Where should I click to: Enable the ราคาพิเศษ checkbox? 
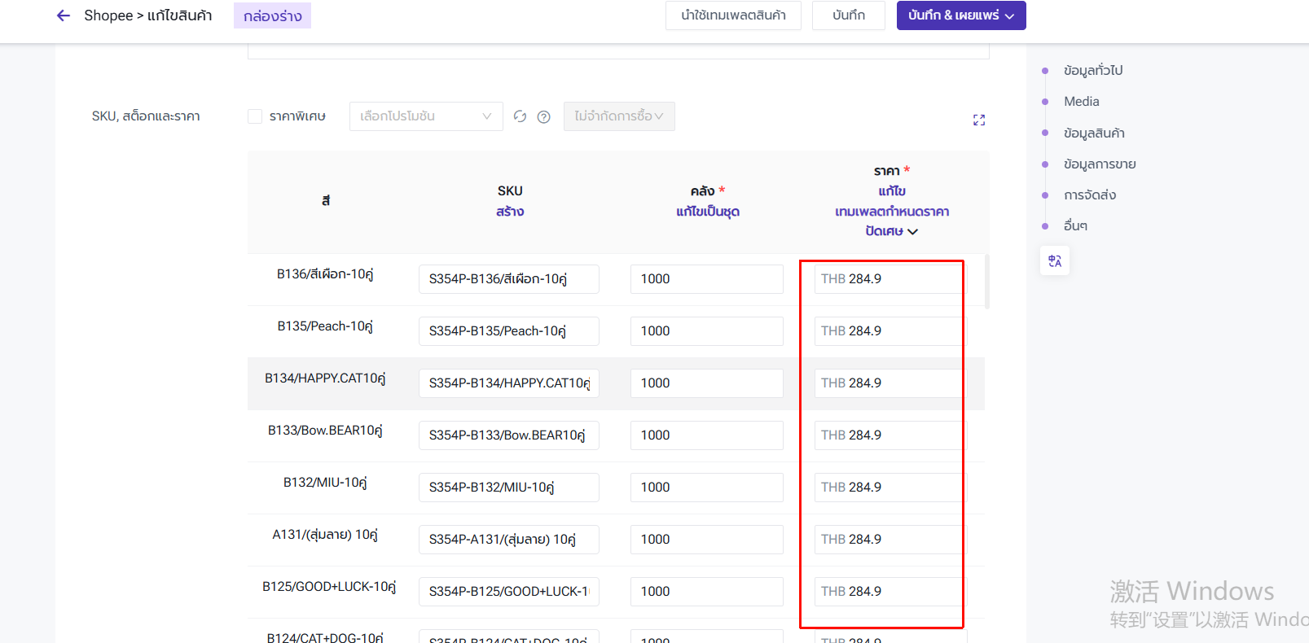(255, 116)
